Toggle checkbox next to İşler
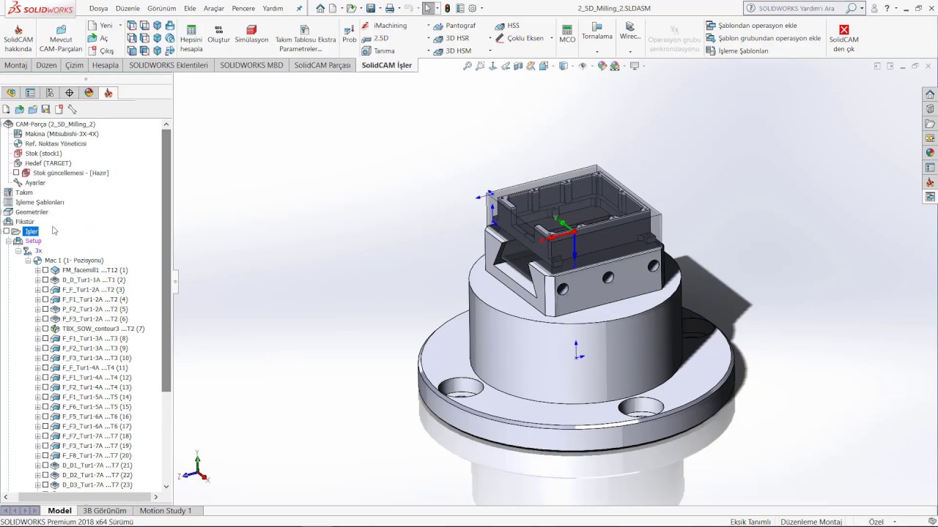This screenshot has width=938, height=527. point(6,231)
